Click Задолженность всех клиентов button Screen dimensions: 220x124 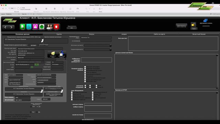tap(181, 26)
